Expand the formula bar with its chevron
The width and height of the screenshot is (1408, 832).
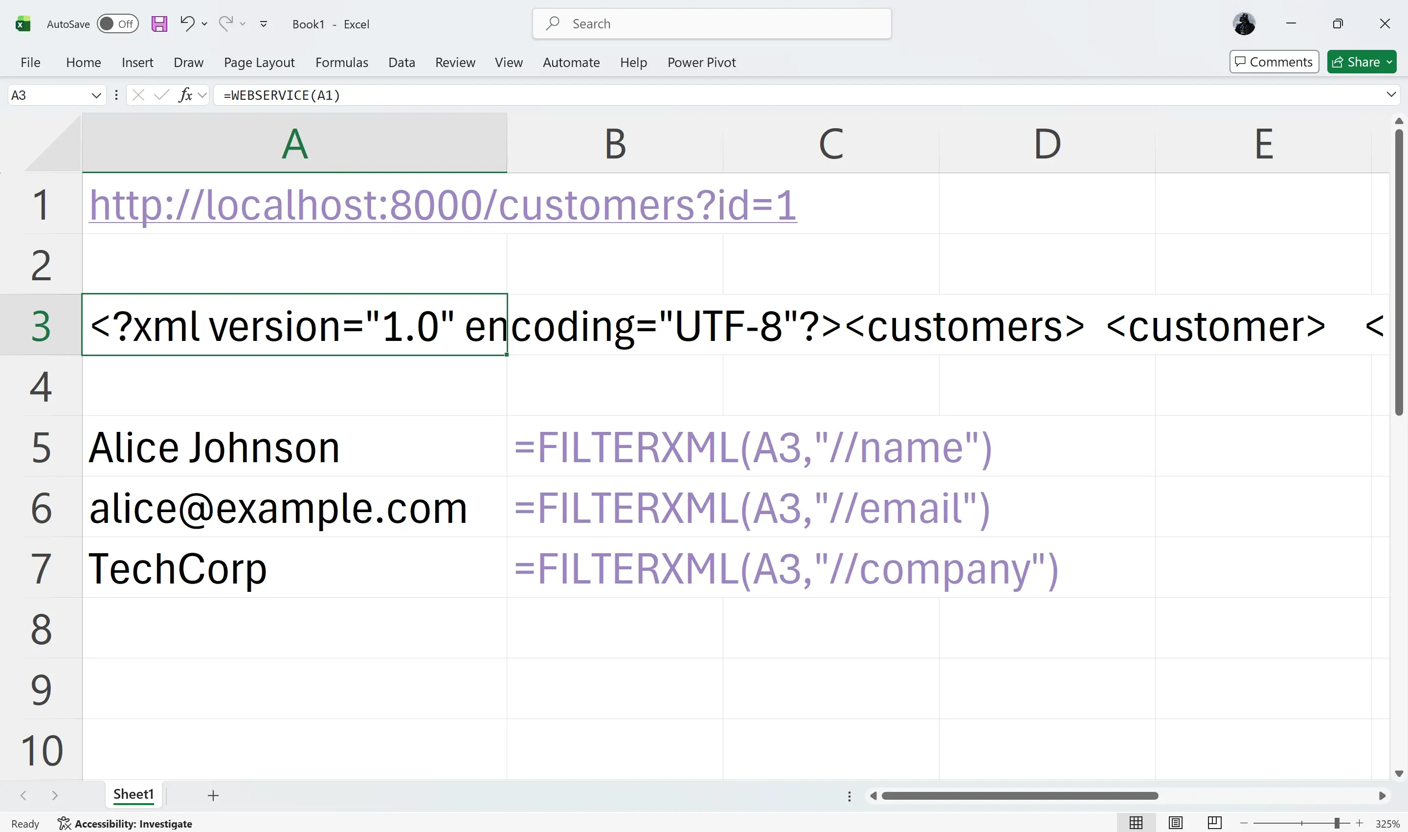(1391, 95)
